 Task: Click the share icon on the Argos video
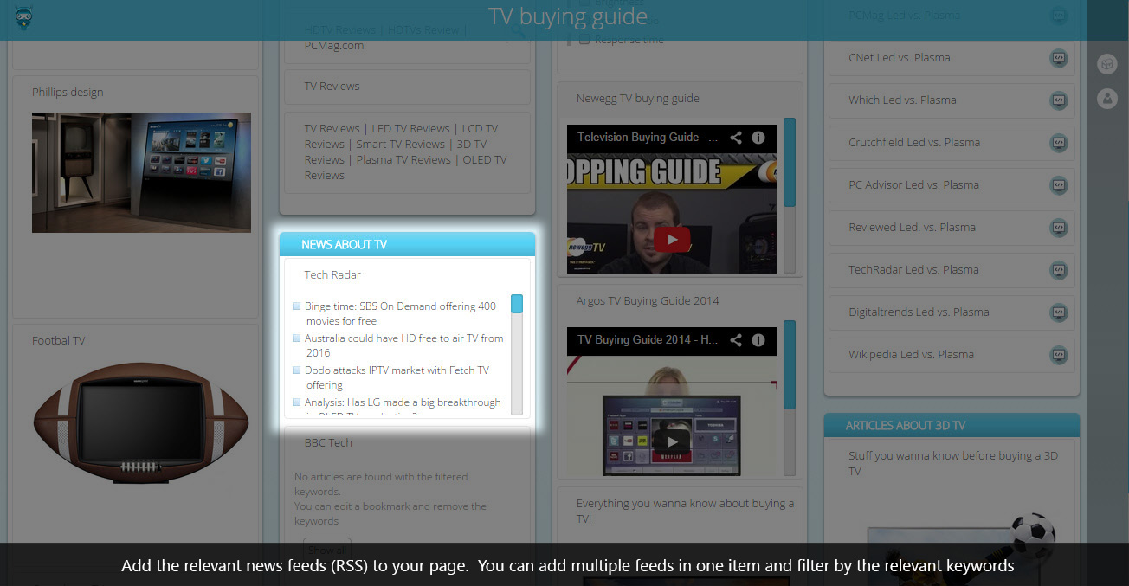pyautogui.click(x=736, y=340)
